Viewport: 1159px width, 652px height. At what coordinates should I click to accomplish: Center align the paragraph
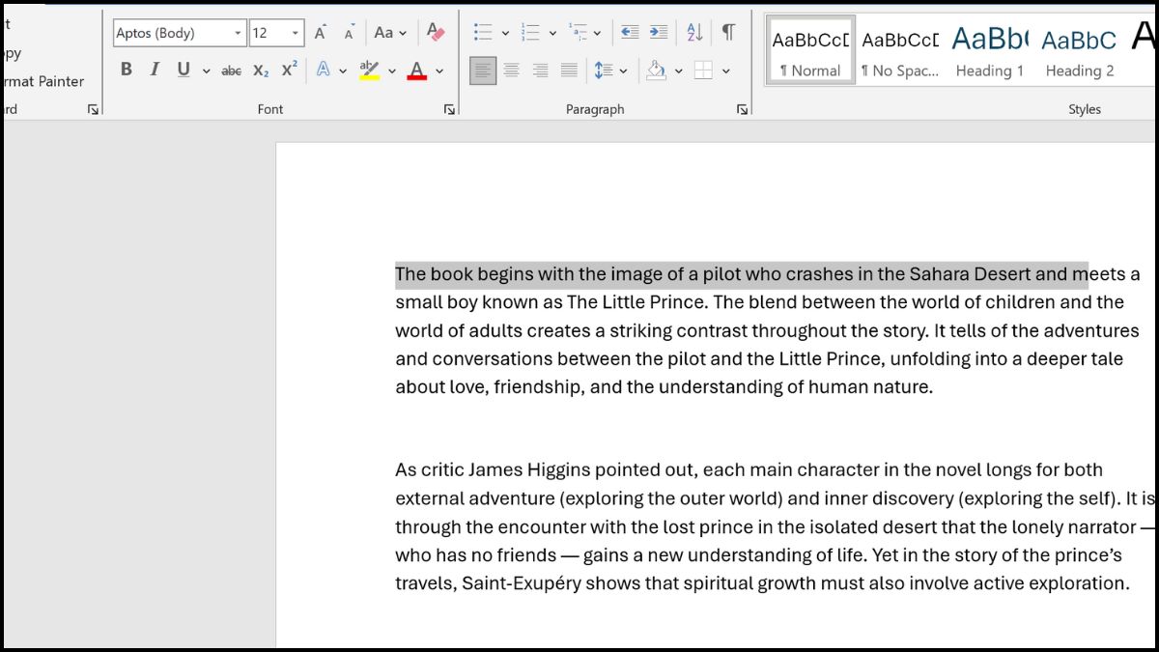point(512,71)
